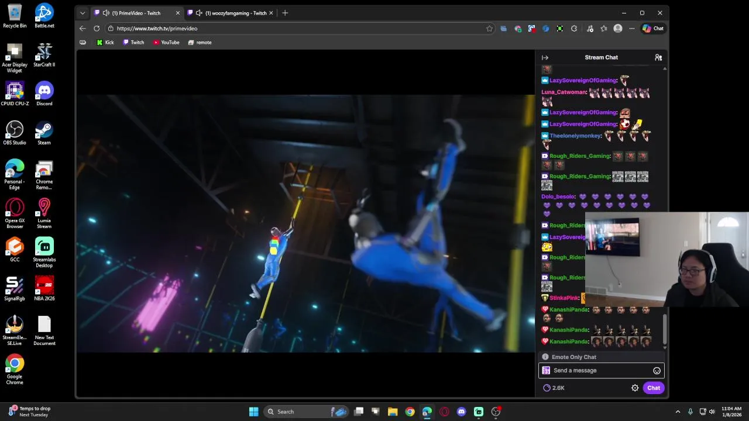The image size is (749, 421).
Task: Open the media control music note icon
Action: (590, 28)
